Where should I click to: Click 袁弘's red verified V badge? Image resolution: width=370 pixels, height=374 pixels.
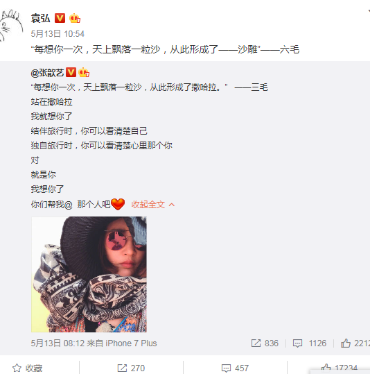click(x=60, y=18)
